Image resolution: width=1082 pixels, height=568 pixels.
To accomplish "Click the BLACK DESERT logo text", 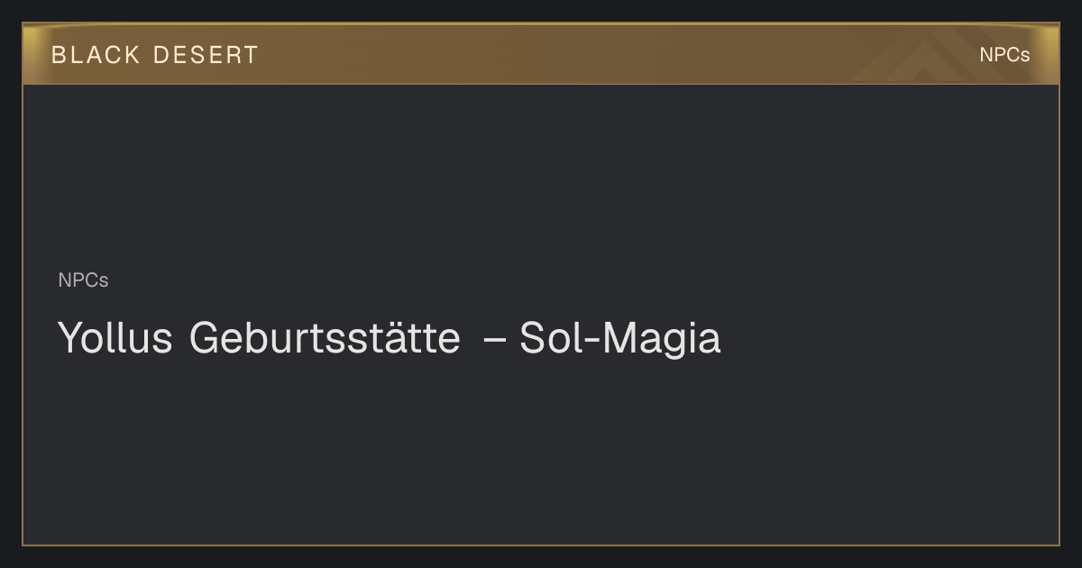I will click(x=155, y=55).
